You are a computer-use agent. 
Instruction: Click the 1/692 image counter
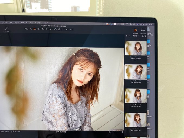pyautogui.click(x=135, y=36)
